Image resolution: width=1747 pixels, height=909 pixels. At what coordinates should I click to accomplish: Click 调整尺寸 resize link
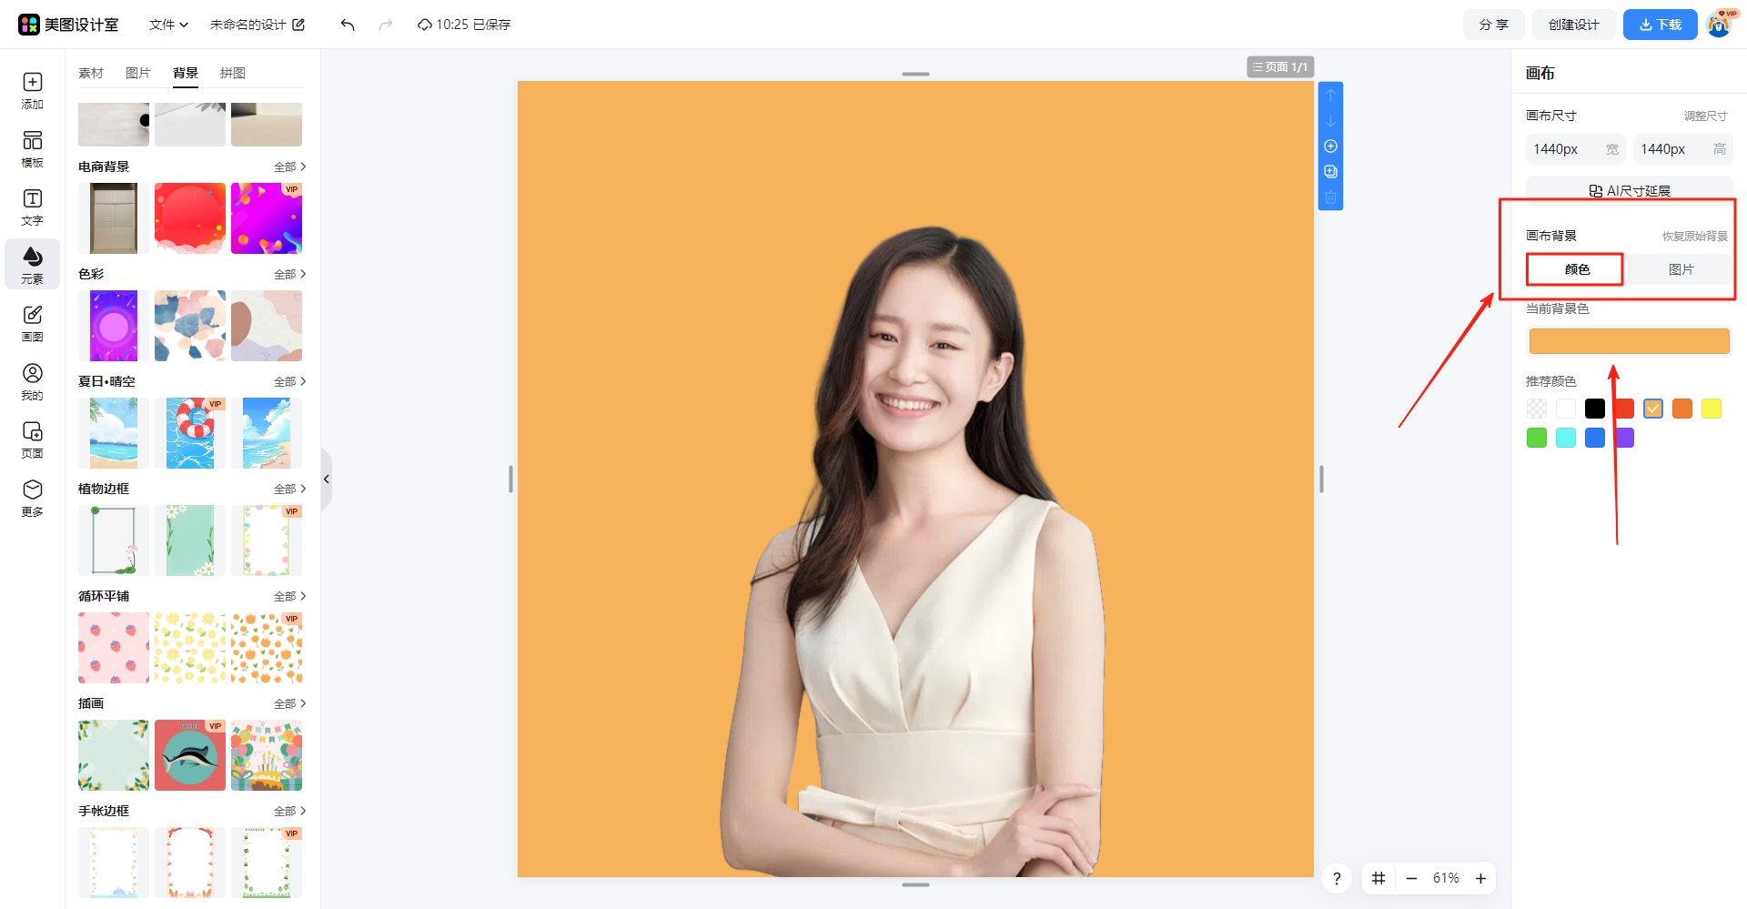[x=1705, y=116]
